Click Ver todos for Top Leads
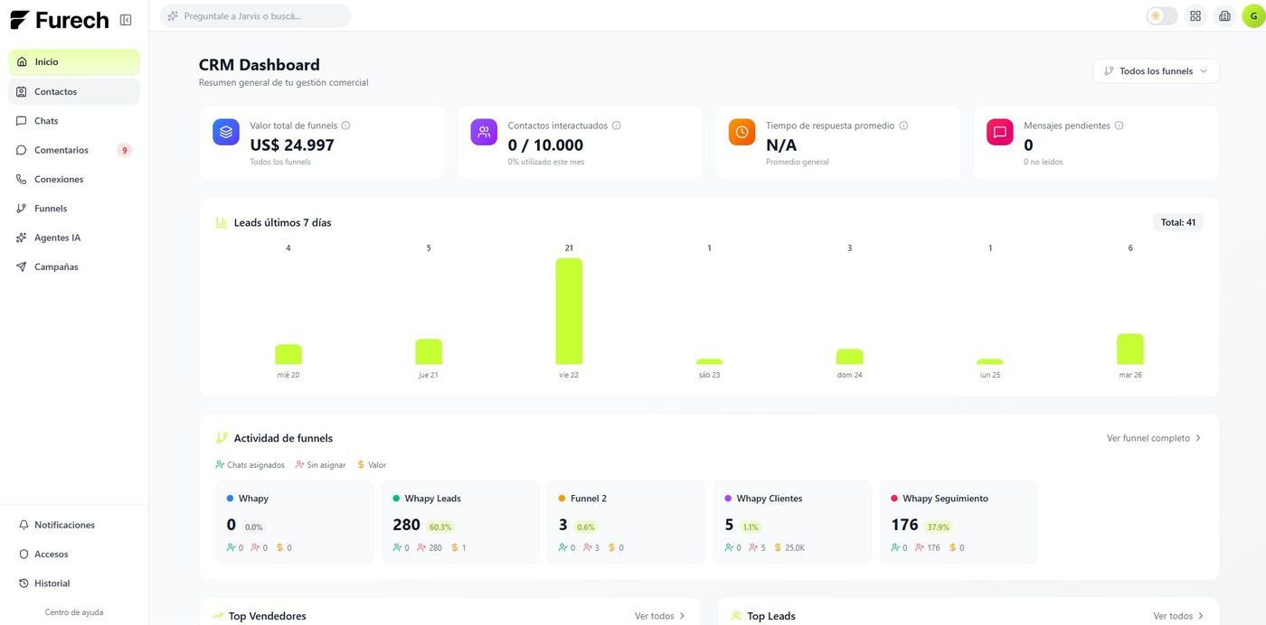The height and width of the screenshot is (625, 1266). (x=1179, y=616)
